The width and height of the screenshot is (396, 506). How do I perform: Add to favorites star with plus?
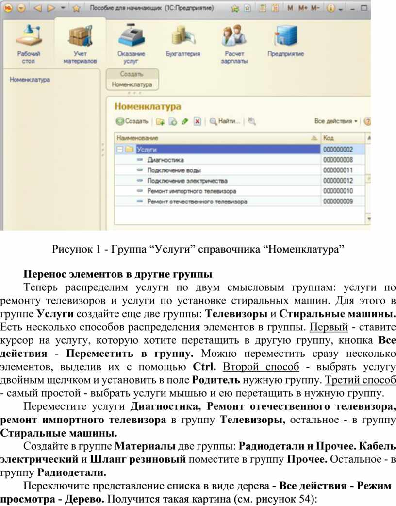point(235,8)
